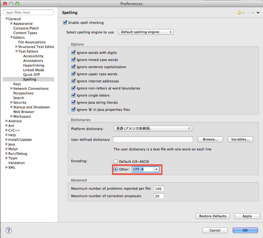The image size is (263, 238).
Task: Select Accessibility tree item
Action: (33, 56)
